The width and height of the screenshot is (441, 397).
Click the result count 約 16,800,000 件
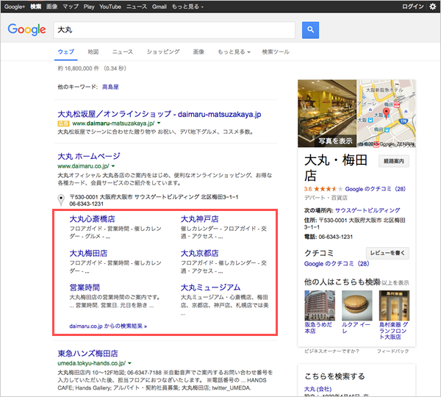tap(78, 68)
